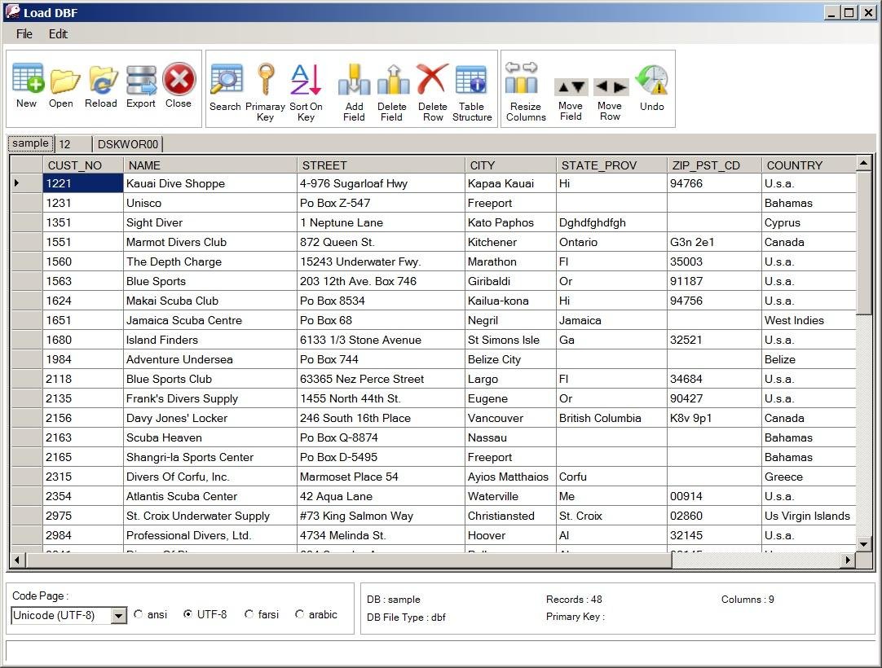Delete Row with red X icon

point(432,80)
